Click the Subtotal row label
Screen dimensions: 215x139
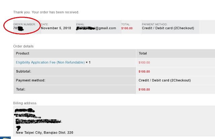24,72
